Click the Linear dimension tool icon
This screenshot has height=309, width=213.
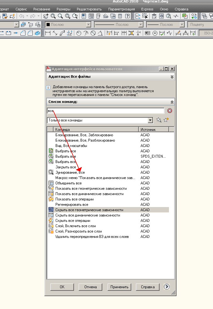[x=48, y=33]
